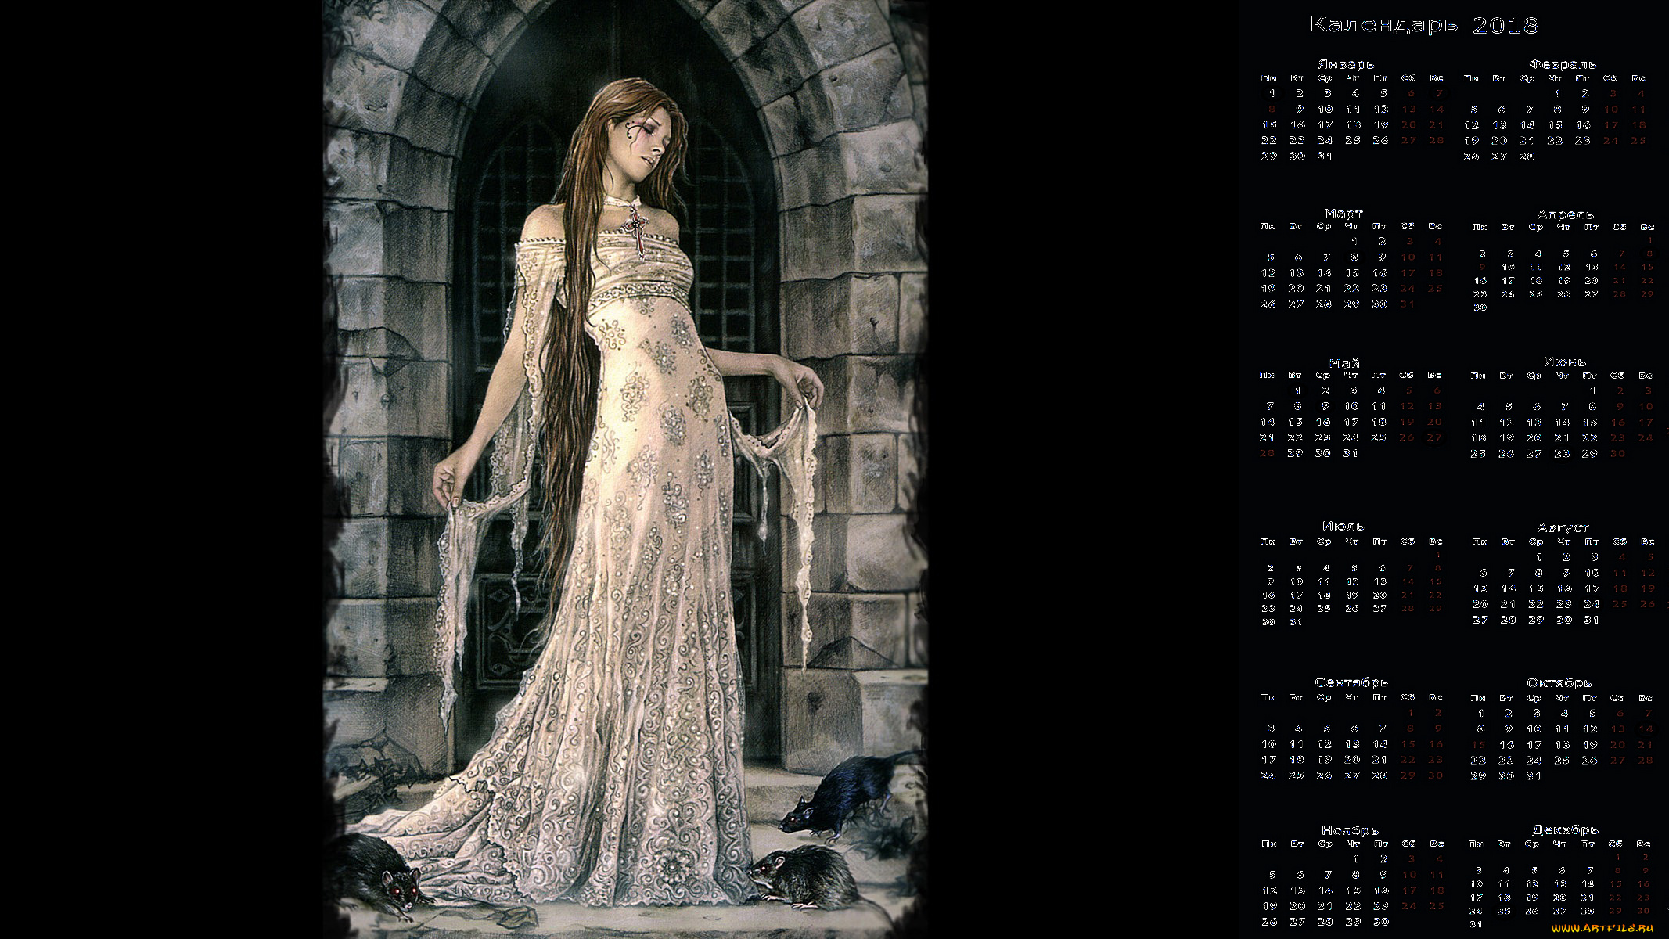1669x939 pixels.
Task: Select date 30 in the Апрель grid
Action: [x=1480, y=308]
